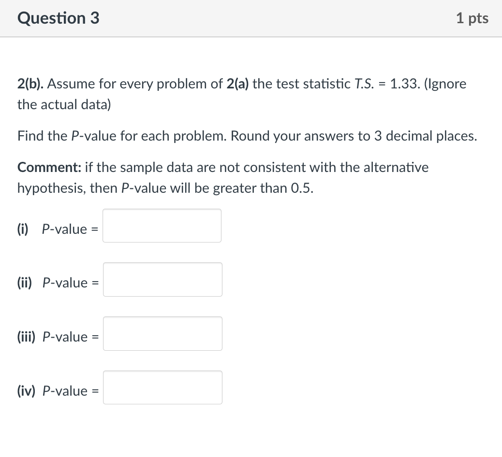Click the 1 pts label
The height and width of the screenshot is (457, 502).
473,18
